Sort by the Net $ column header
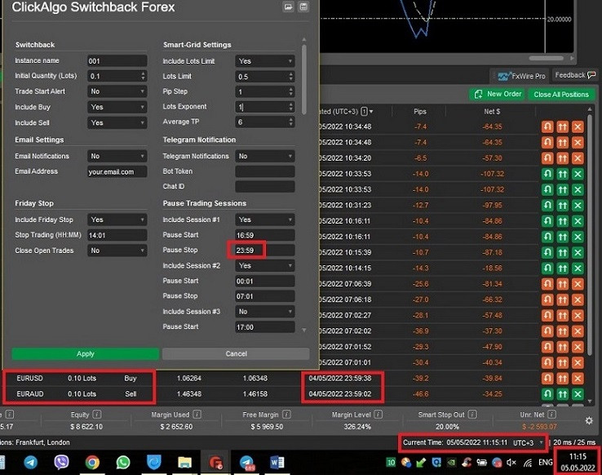The image size is (602, 475). [x=492, y=112]
